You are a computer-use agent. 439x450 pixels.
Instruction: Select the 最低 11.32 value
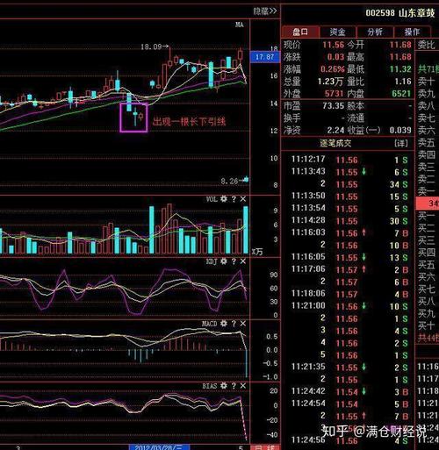pos(400,69)
